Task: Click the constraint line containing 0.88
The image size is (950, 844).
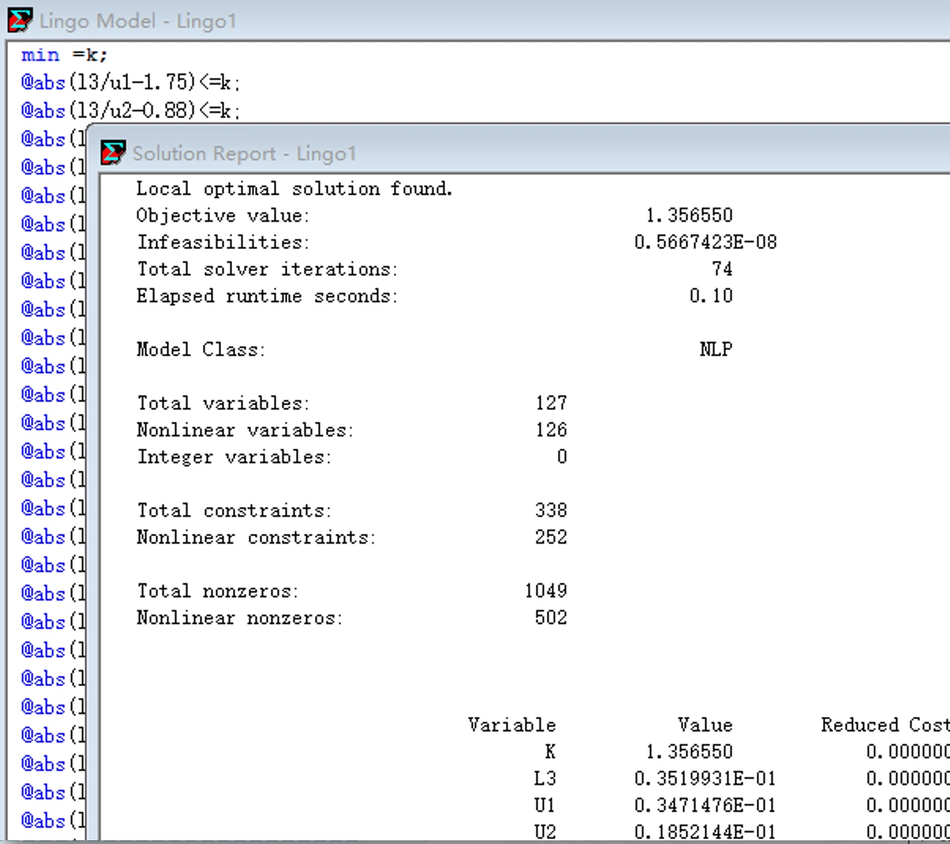Action: (x=131, y=111)
